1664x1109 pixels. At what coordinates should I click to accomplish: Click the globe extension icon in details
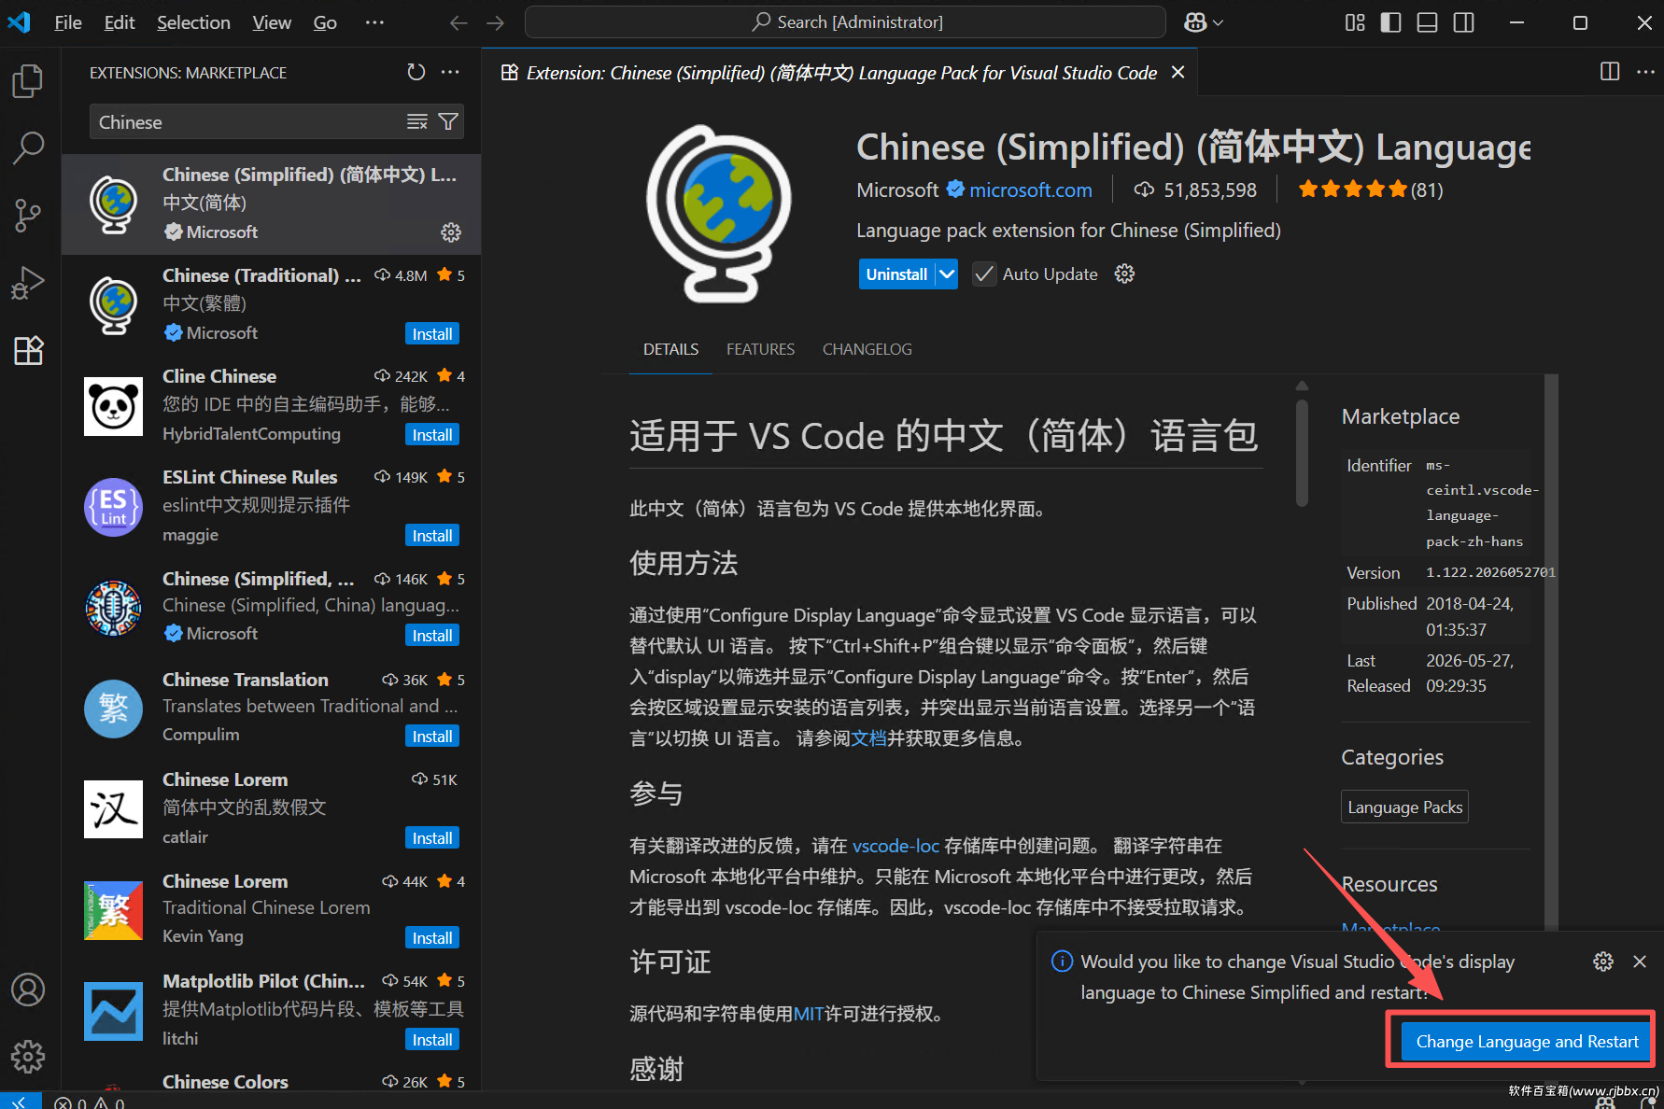click(718, 214)
